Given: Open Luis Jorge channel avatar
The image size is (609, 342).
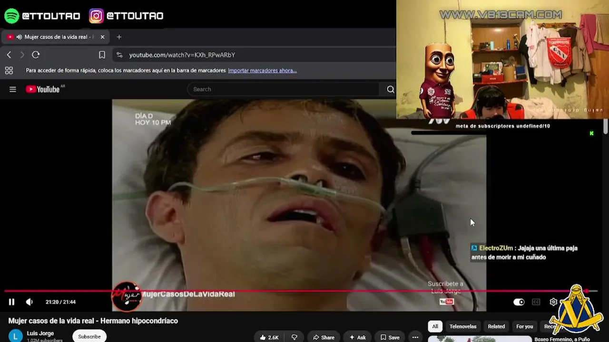Looking at the screenshot, I should [x=16, y=336].
